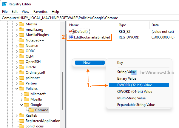
Task: Collapse the Google key
Action: (21, 105)
